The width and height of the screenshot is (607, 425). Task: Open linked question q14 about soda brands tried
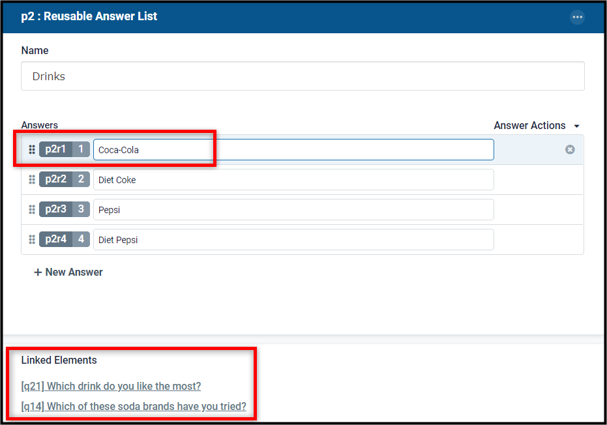point(134,406)
